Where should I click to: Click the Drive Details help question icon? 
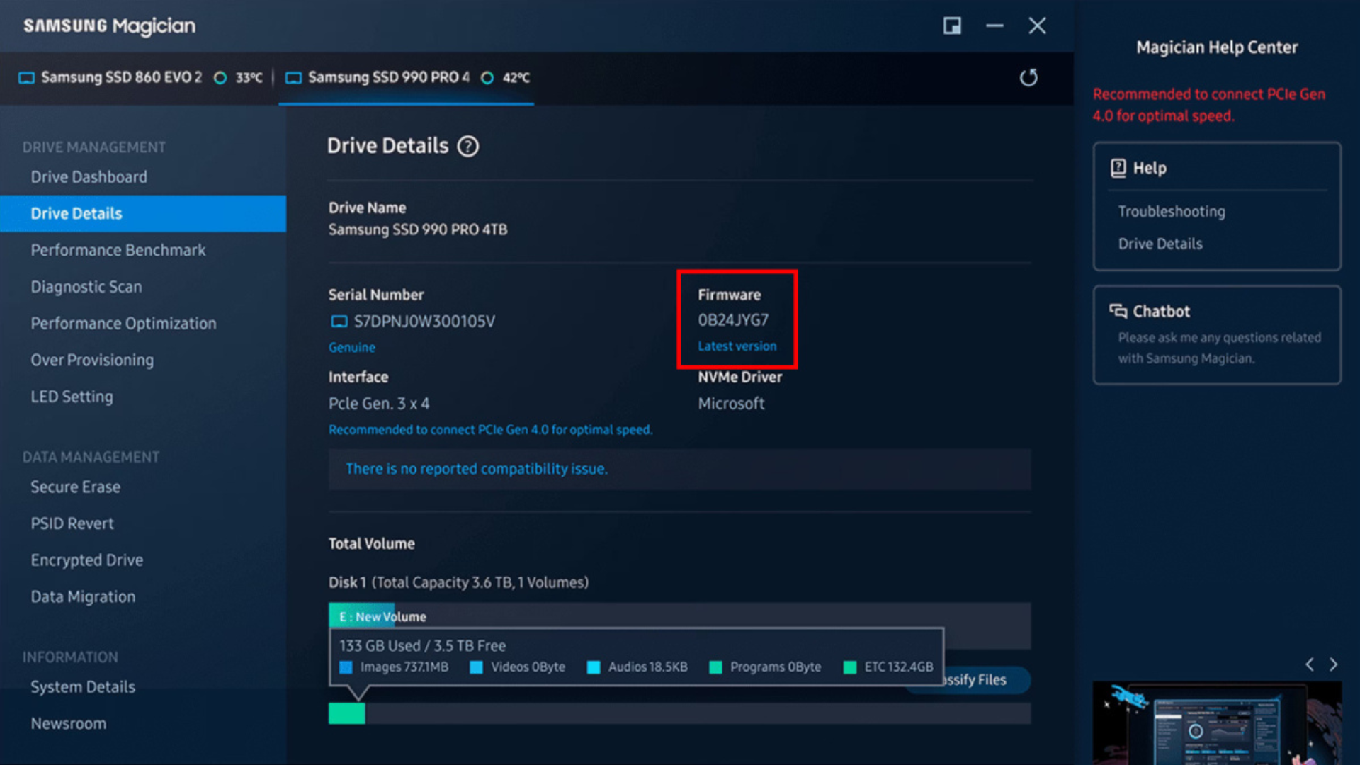tap(467, 147)
